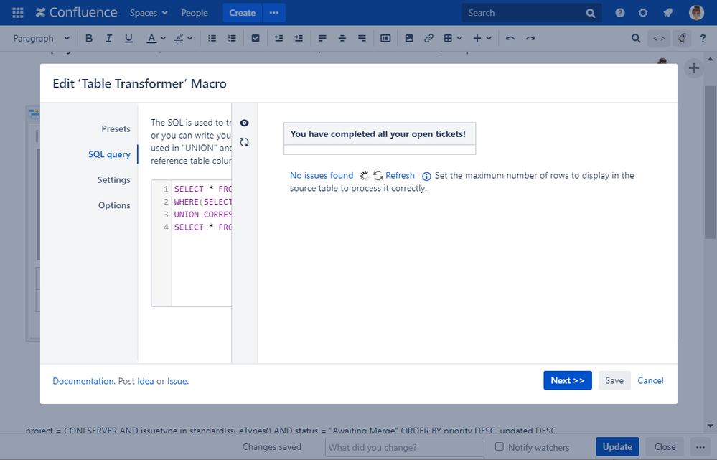The height and width of the screenshot is (460, 717).
Task: Apply the text color A button
Action: 151,39
